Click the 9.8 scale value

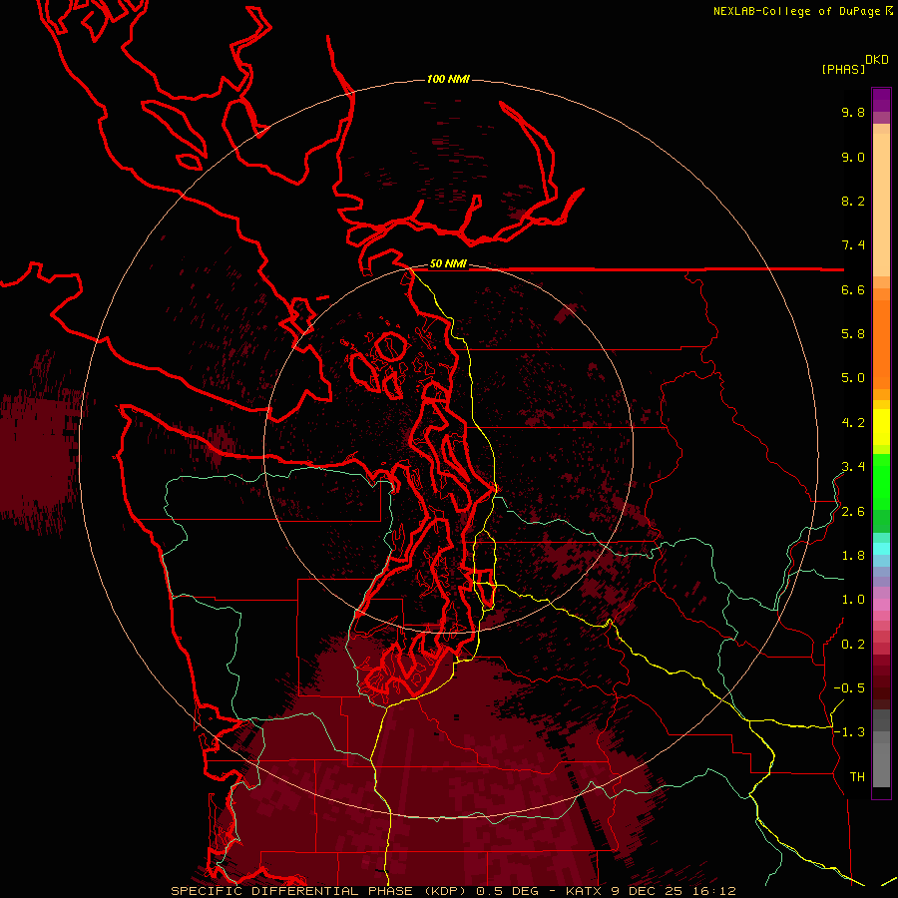click(x=853, y=112)
